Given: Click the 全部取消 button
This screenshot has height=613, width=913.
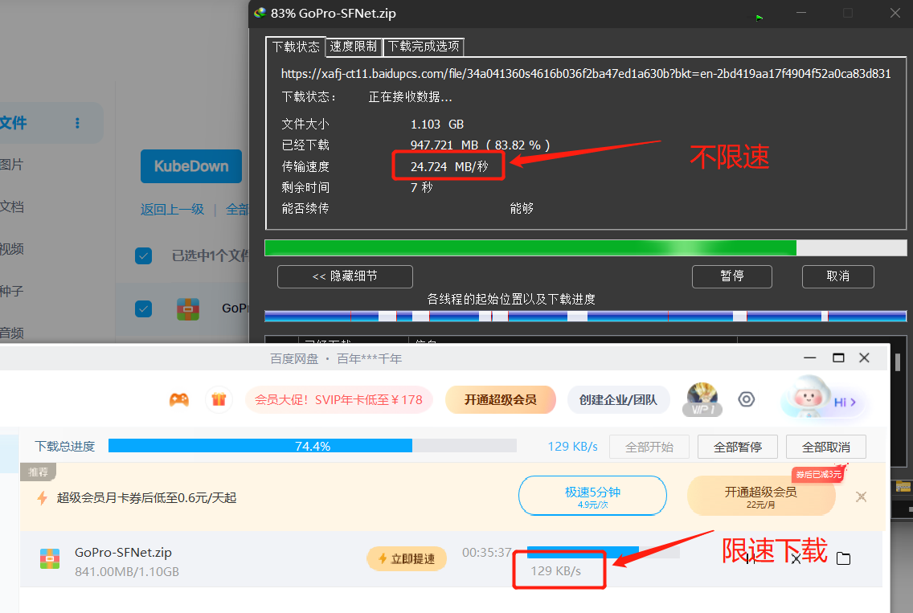Looking at the screenshot, I should [x=826, y=447].
